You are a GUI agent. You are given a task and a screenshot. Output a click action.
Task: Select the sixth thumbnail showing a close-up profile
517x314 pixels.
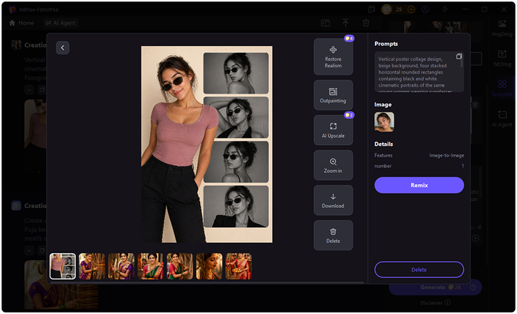(209, 266)
